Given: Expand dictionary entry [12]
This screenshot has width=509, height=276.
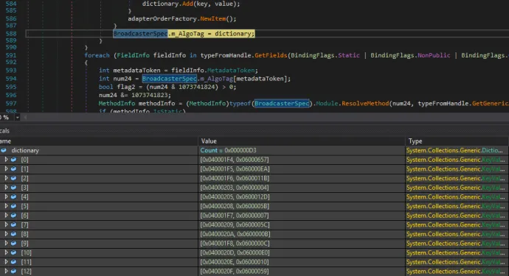Looking at the screenshot, I should click(x=6, y=271).
